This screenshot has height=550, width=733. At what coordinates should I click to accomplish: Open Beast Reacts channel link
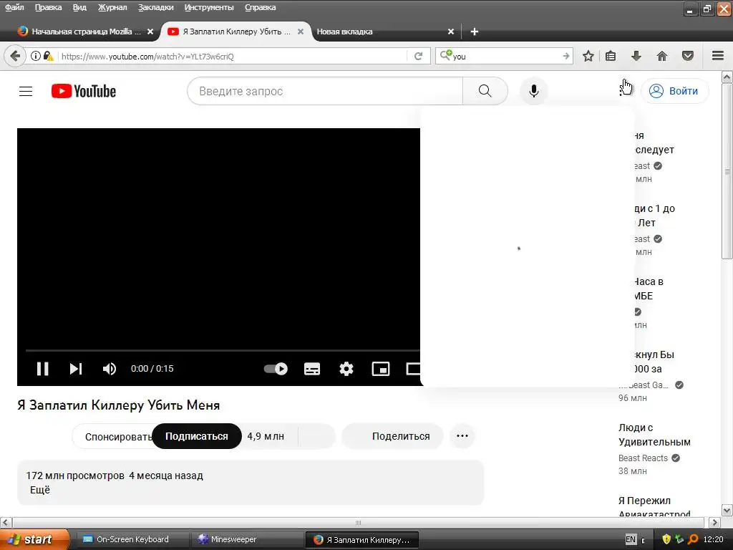point(643,458)
